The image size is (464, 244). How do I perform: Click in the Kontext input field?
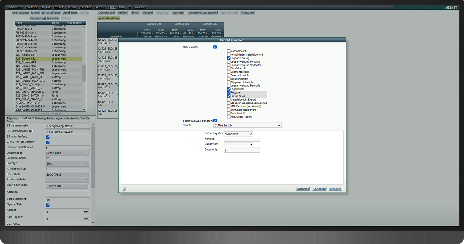[242, 139]
